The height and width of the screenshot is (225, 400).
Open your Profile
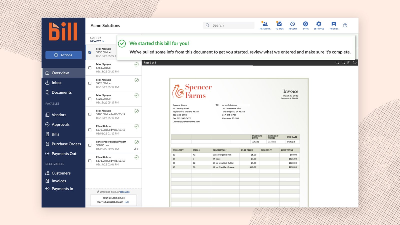coord(334,25)
